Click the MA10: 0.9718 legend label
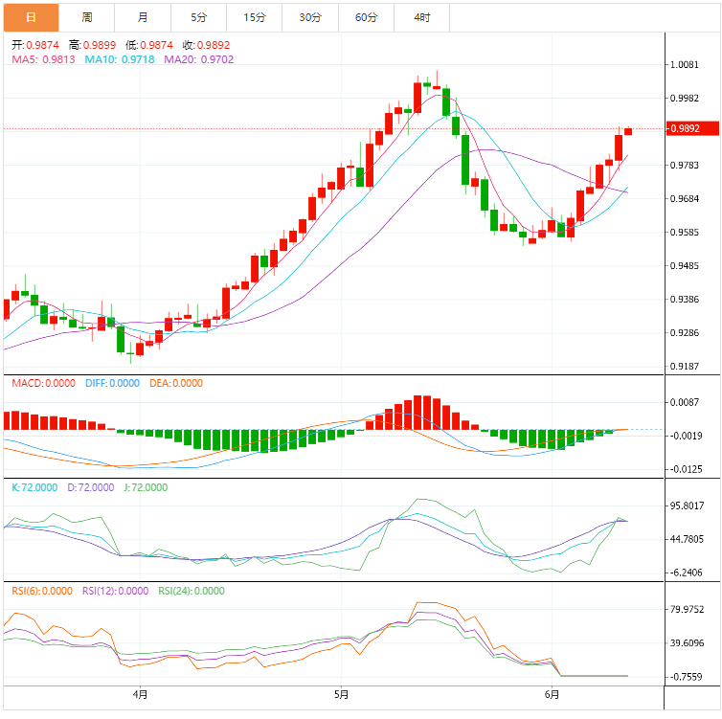This screenshot has width=722, height=719. pos(120,59)
